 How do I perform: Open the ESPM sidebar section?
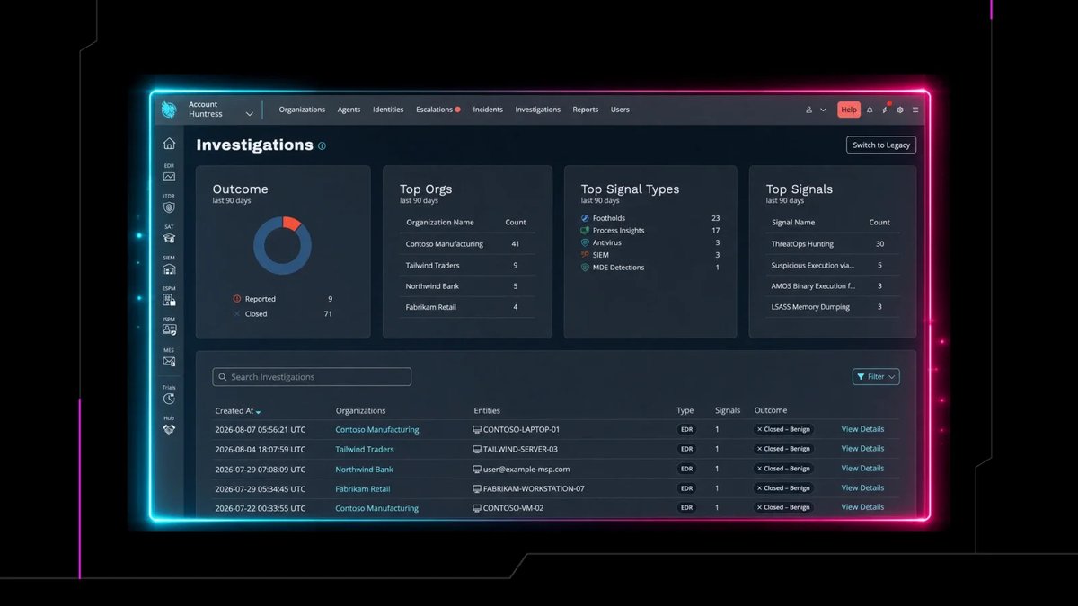[x=169, y=295]
